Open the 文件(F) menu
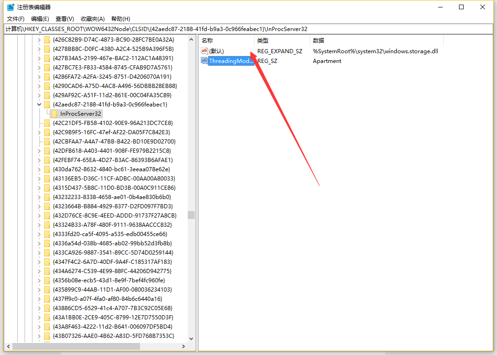 [x=16, y=19]
